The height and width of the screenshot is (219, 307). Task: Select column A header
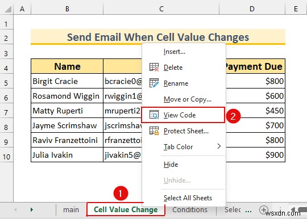point(22,9)
